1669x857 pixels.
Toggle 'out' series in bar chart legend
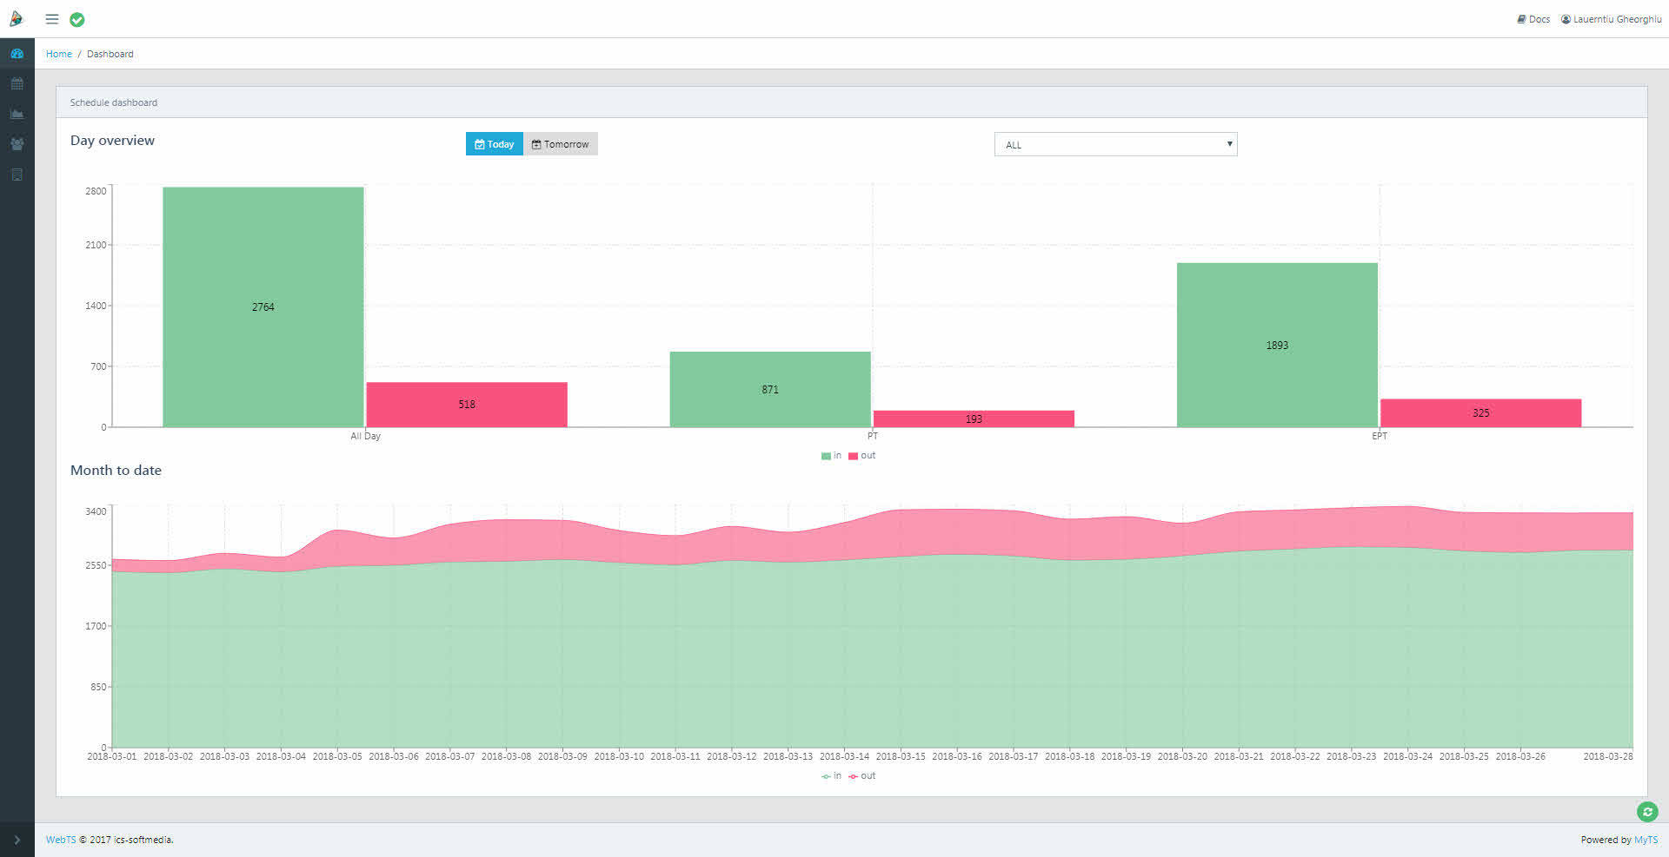tap(862, 456)
